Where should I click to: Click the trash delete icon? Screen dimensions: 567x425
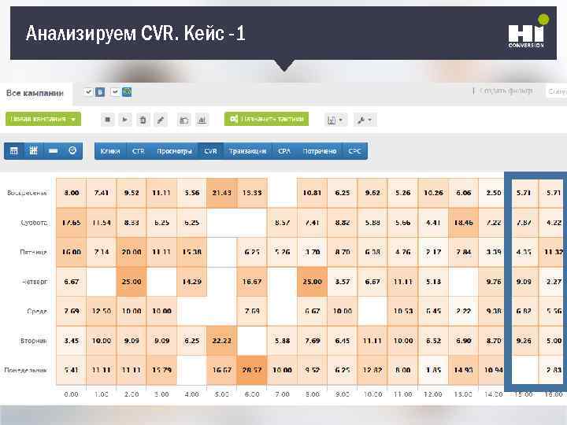[143, 120]
